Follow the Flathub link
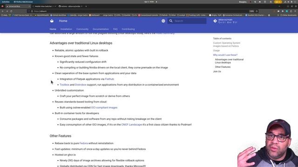 point(109,79)
